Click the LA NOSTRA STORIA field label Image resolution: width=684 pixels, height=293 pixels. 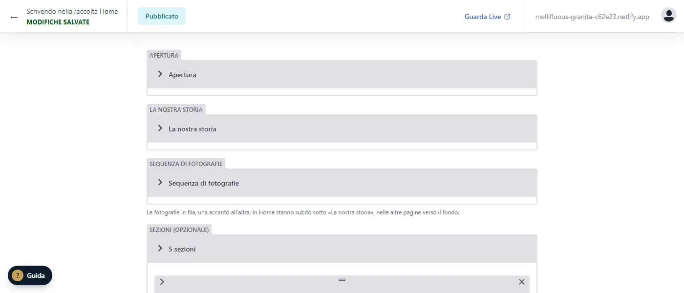click(x=176, y=109)
